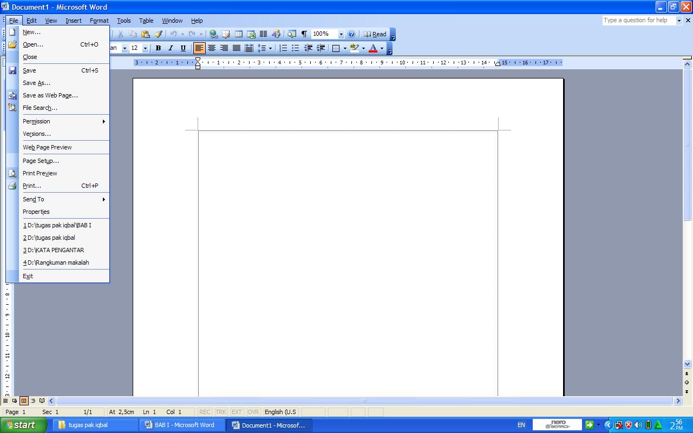Select the Format Painter tool
The height and width of the screenshot is (433, 693).
coord(158,34)
